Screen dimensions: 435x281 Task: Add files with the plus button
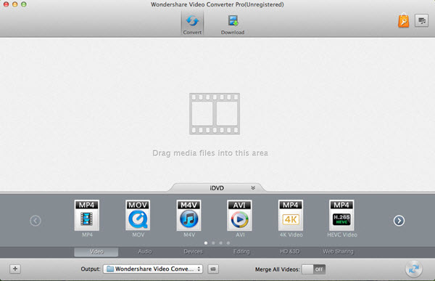[15, 269]
